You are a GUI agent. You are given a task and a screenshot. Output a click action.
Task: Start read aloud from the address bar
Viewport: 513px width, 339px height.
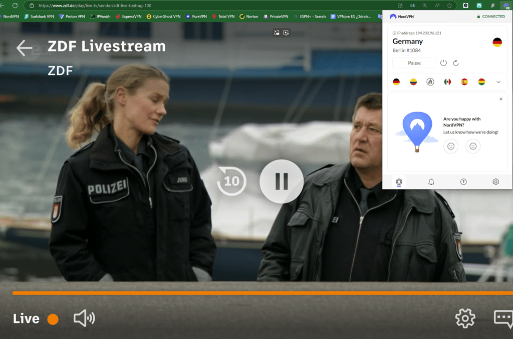pyautogui.click(x=437, y=5)
